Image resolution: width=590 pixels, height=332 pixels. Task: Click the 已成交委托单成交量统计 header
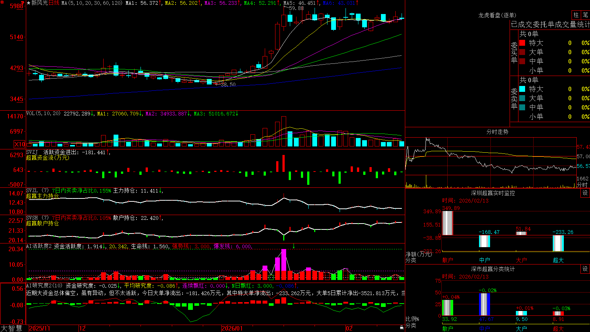(x=550, y=24)
